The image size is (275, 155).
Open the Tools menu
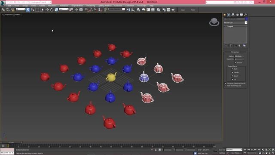(17, 6)
